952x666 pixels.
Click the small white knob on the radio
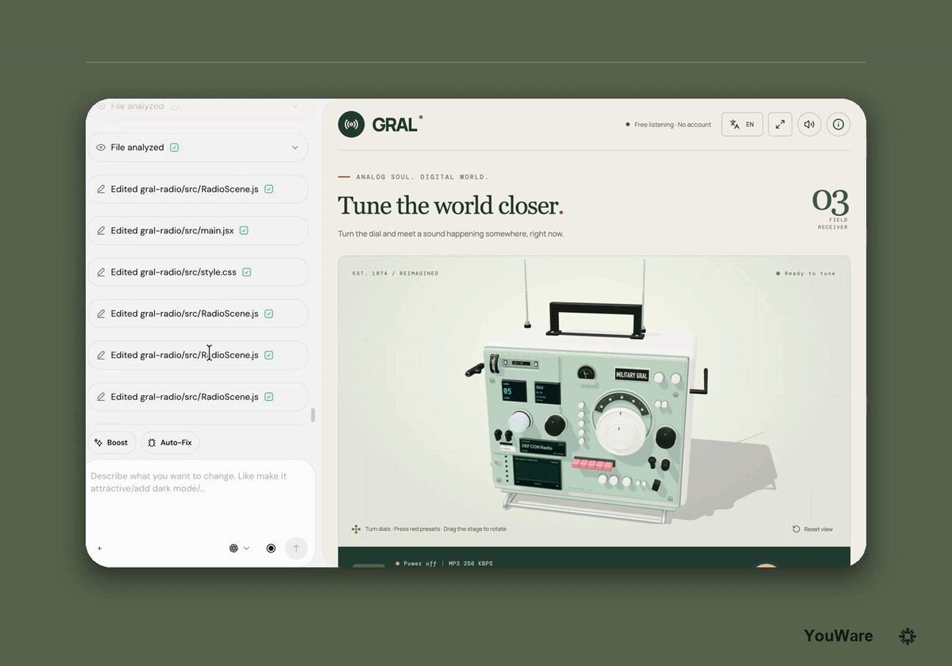[x=520, y=421]
